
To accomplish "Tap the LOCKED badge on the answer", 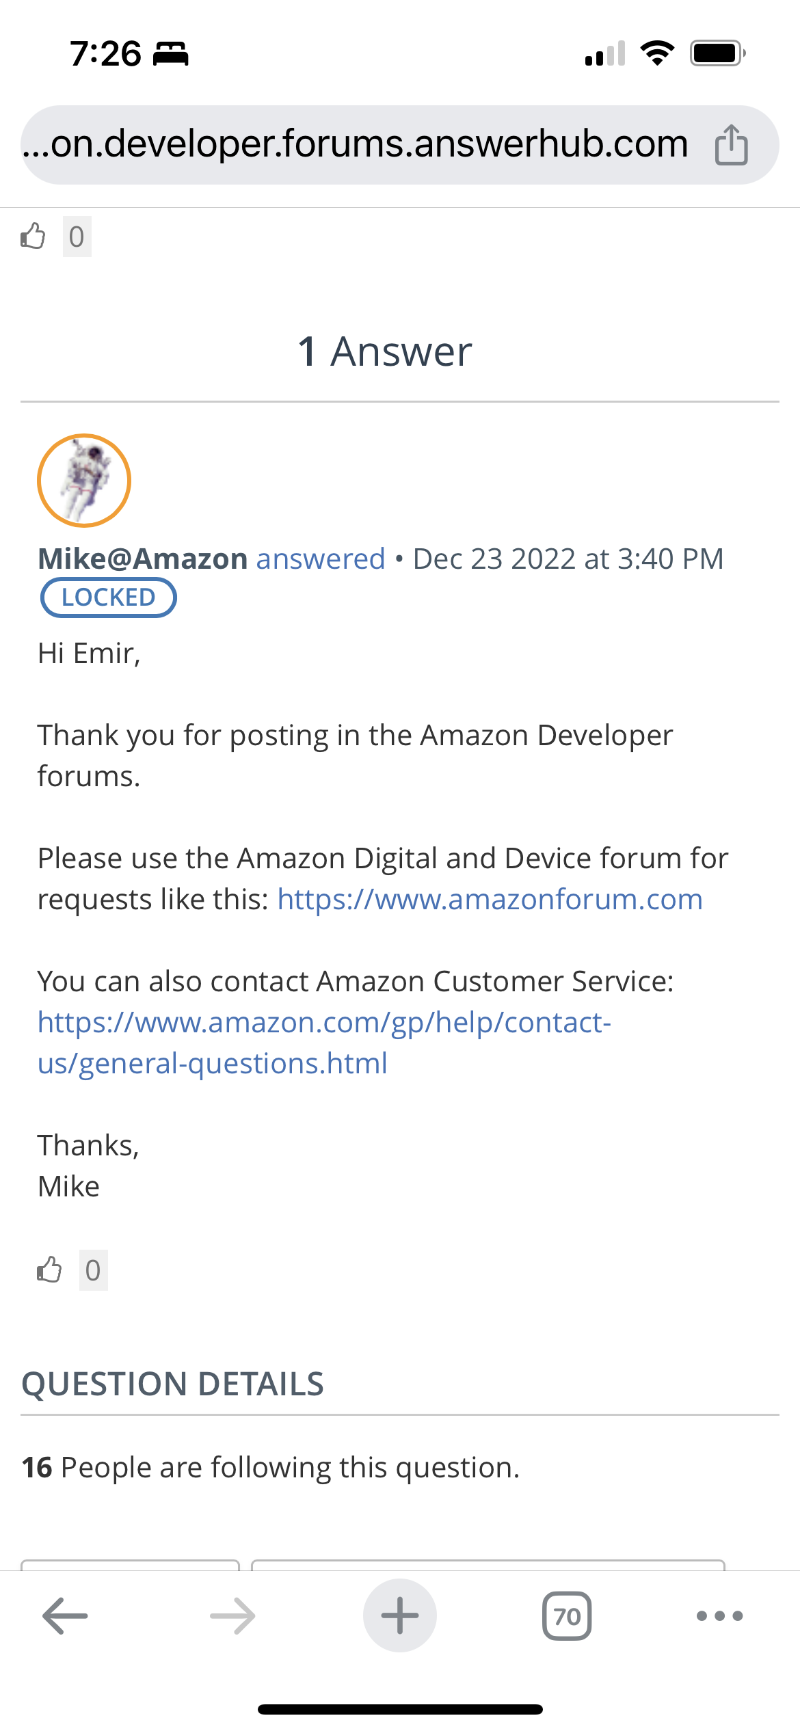I will click(108, 596).
